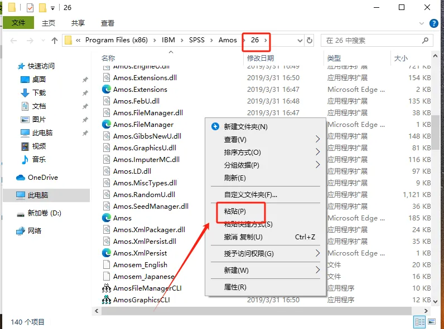Select the Amosem_English file icon

pyautogui.click(x=107, y=264)
